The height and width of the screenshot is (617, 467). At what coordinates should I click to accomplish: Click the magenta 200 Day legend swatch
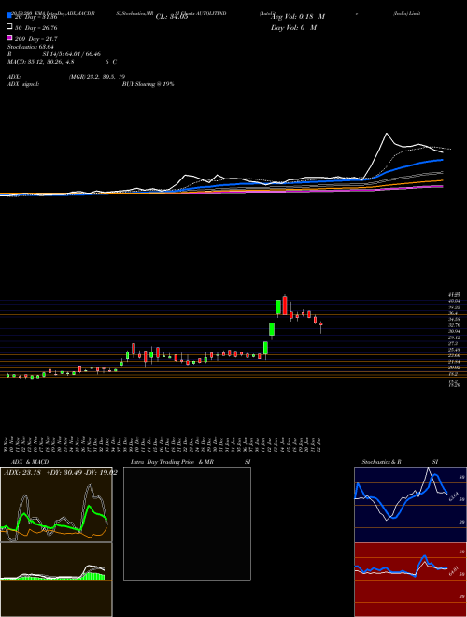(x=9, y=37)
